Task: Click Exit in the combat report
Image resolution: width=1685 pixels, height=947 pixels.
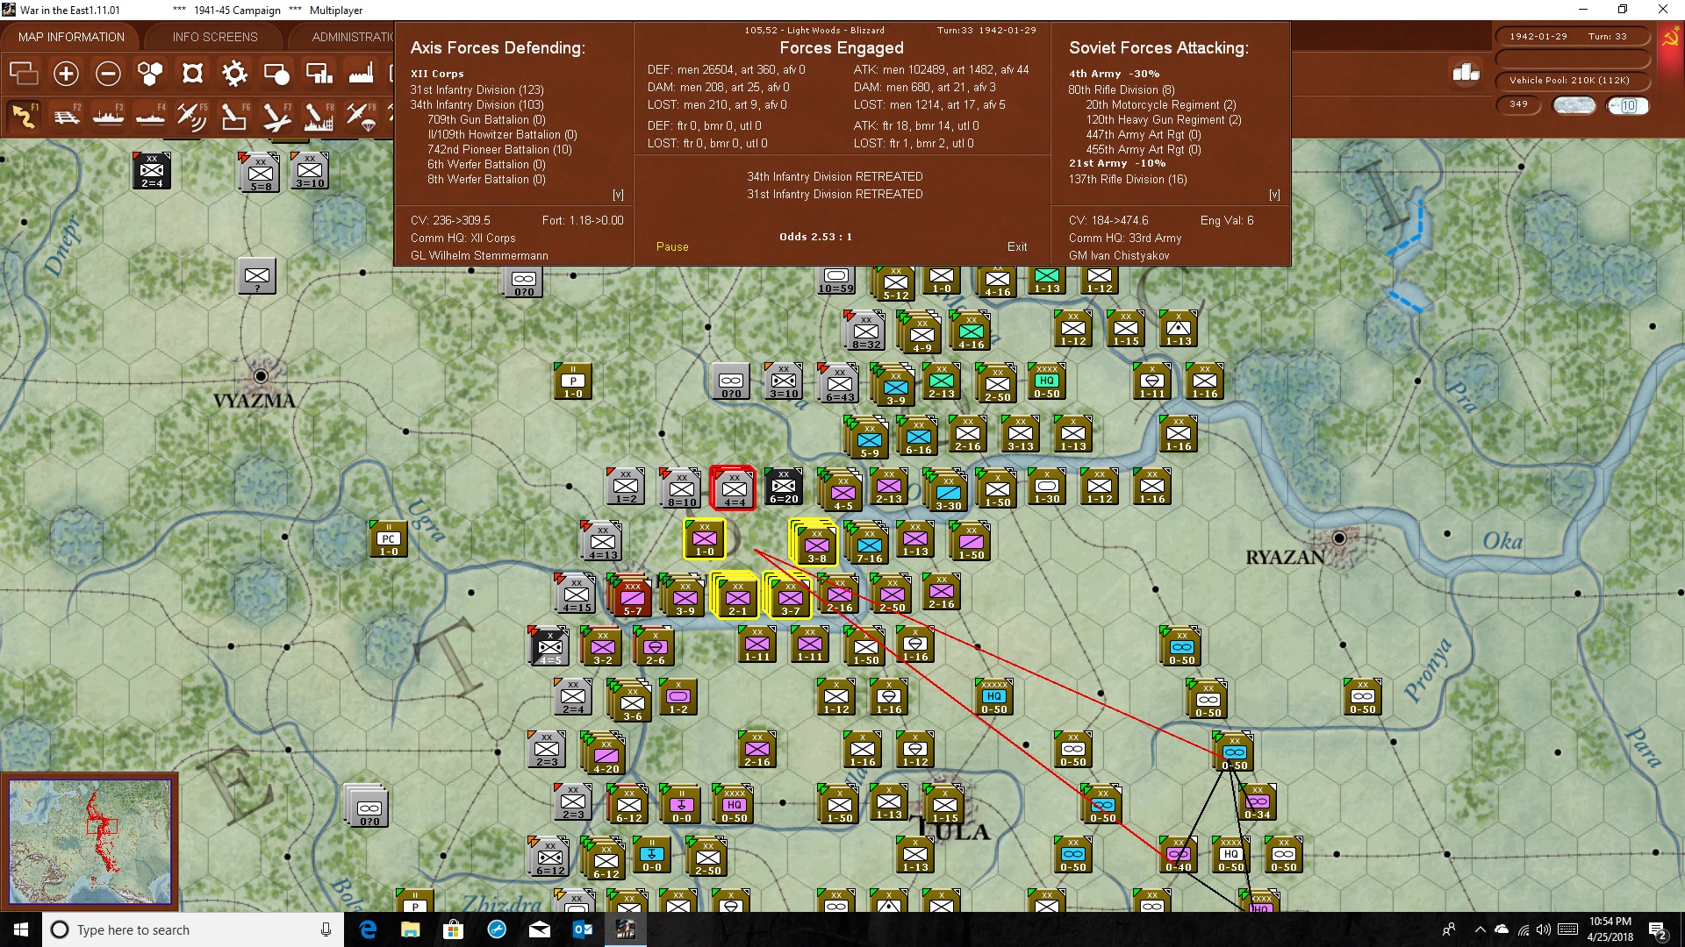Action: [x=1017, y=247]
